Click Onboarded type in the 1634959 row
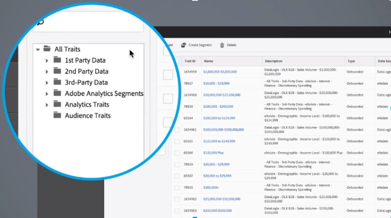 point(354,72)
